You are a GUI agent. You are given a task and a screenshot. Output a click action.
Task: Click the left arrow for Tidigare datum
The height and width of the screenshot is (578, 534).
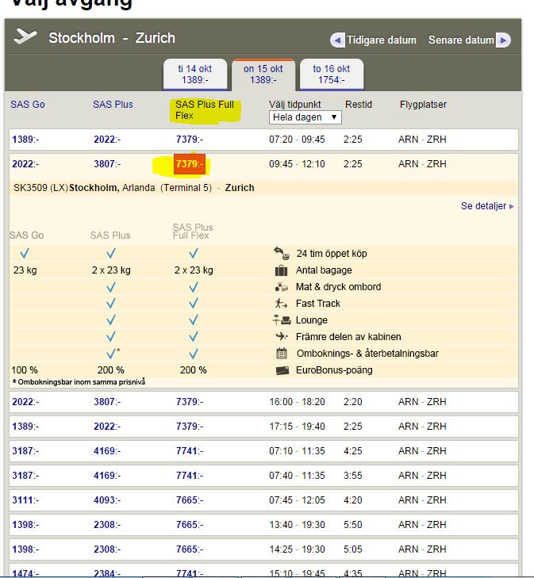point(337,40)
